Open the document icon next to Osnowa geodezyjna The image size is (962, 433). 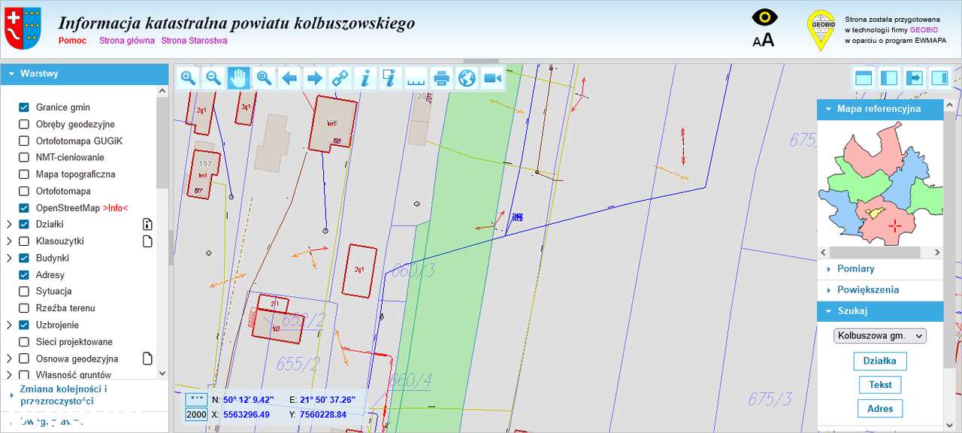147,359
